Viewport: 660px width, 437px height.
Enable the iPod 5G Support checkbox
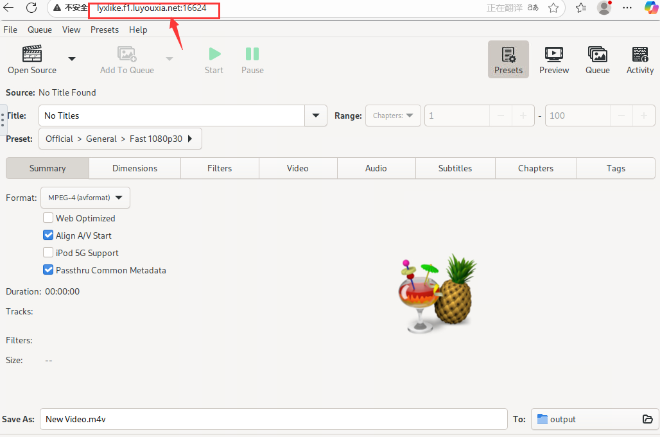click(48, 252)
